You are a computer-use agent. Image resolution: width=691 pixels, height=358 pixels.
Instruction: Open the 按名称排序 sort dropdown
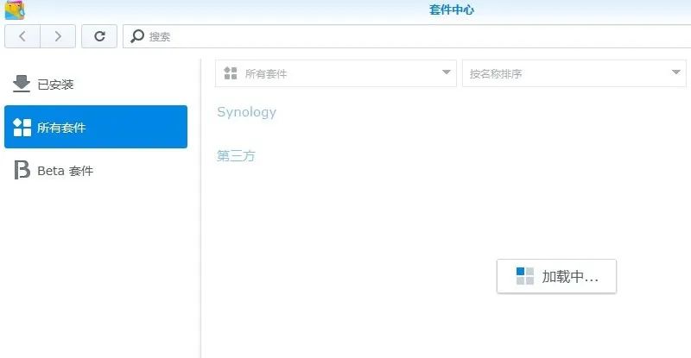(574, 73)
